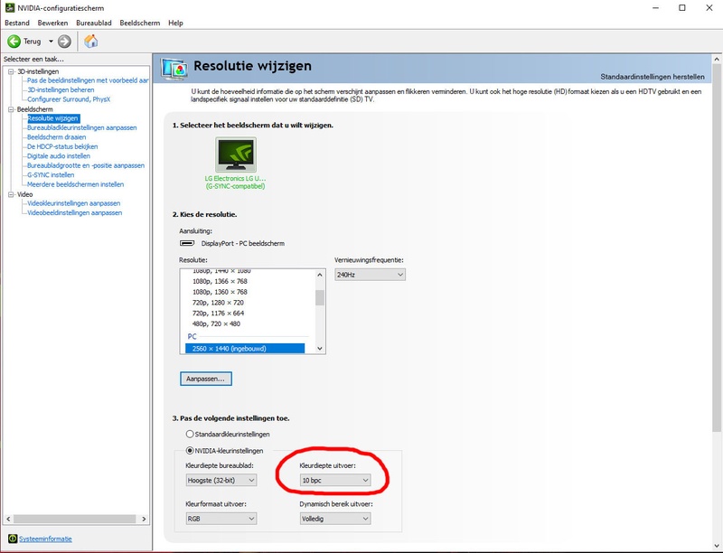Open De HDCP-status bekijken

point(62,146)
